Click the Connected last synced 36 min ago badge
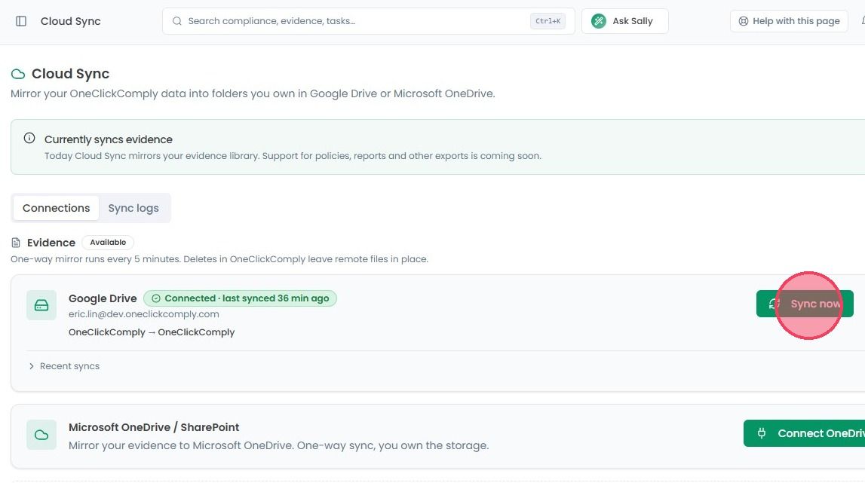 [240, 298]
